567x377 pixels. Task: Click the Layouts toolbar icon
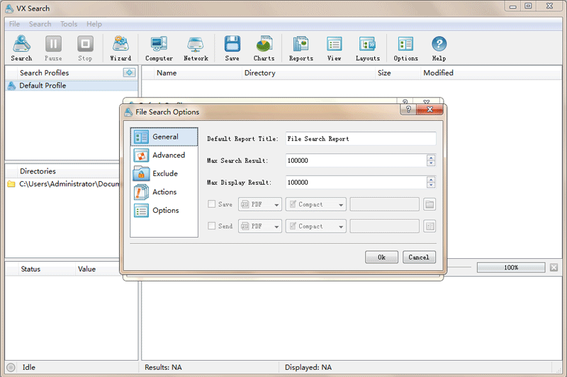tap(367, 48)
